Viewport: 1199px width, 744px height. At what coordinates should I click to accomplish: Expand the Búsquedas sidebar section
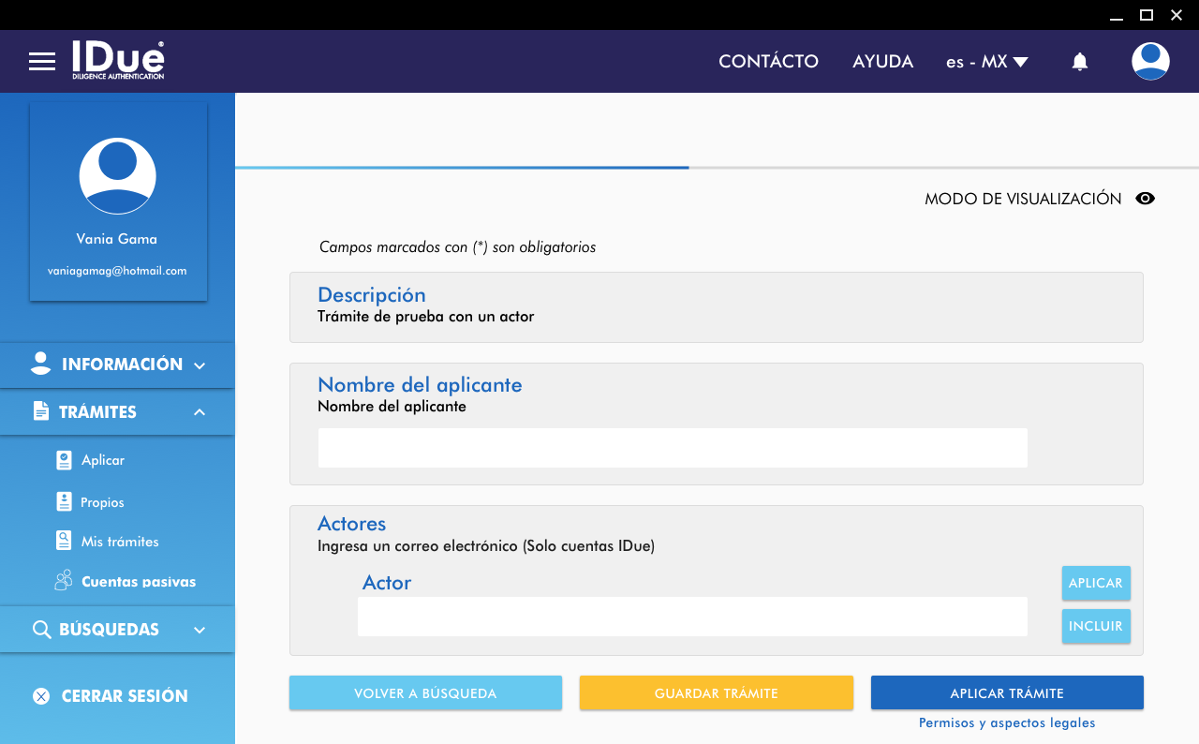pos(117,630)
